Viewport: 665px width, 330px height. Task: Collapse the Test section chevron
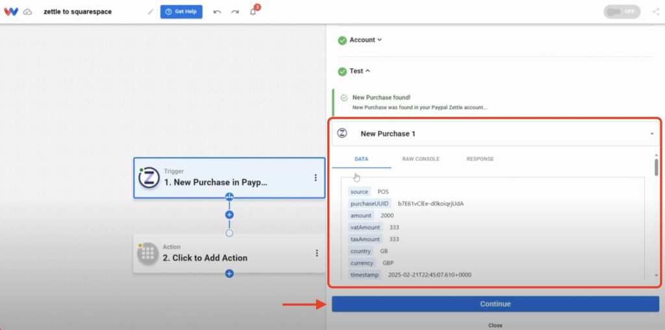(368, 71)
